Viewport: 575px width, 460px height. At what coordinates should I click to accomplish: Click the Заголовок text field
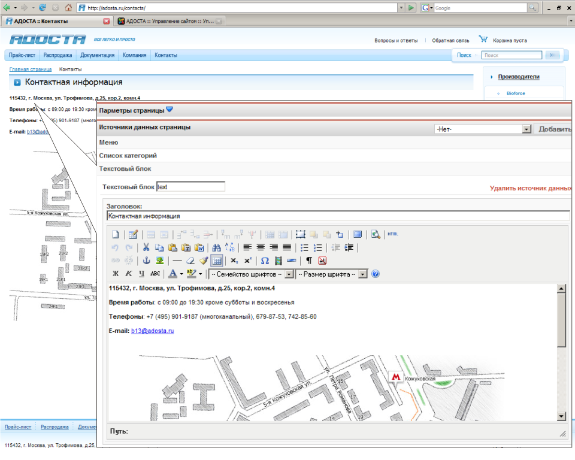pyautogui.click(x=338, y=216)
